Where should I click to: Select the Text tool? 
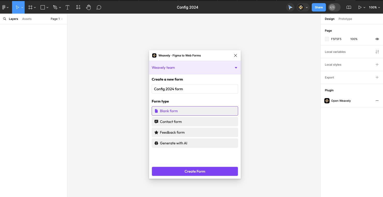click(67, 7)
